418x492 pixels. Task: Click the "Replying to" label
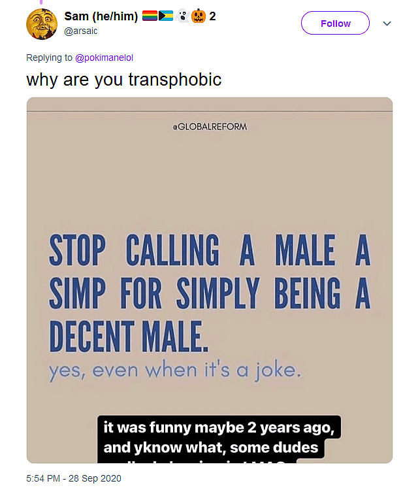49,57
